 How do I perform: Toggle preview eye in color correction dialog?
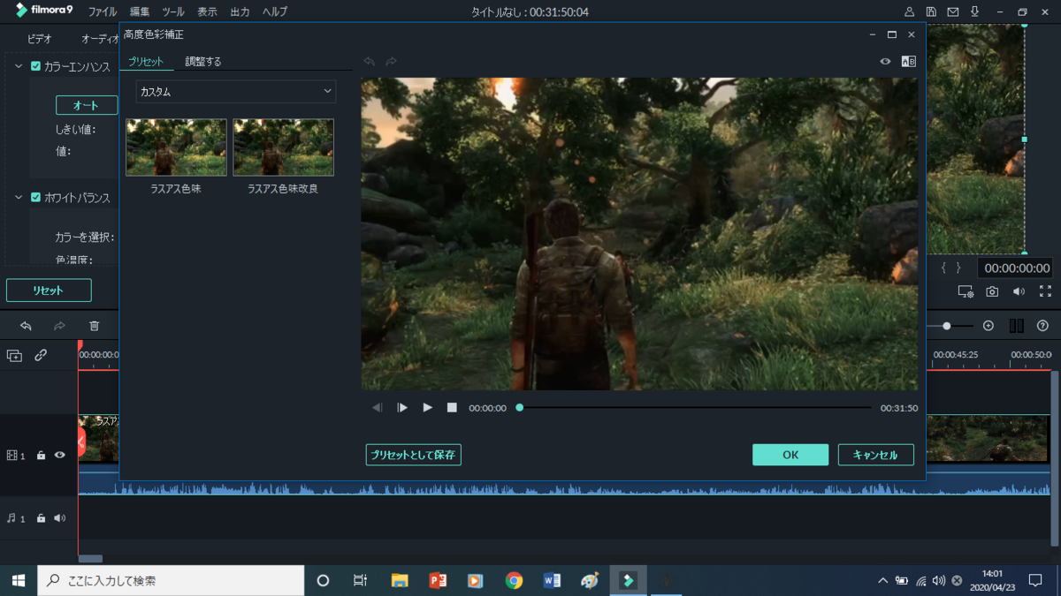(885, 62)
